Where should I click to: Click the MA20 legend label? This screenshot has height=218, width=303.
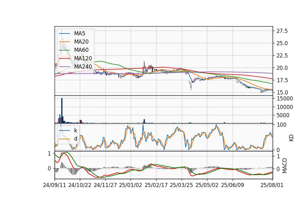pyautogui.click(x=81, y=42)
